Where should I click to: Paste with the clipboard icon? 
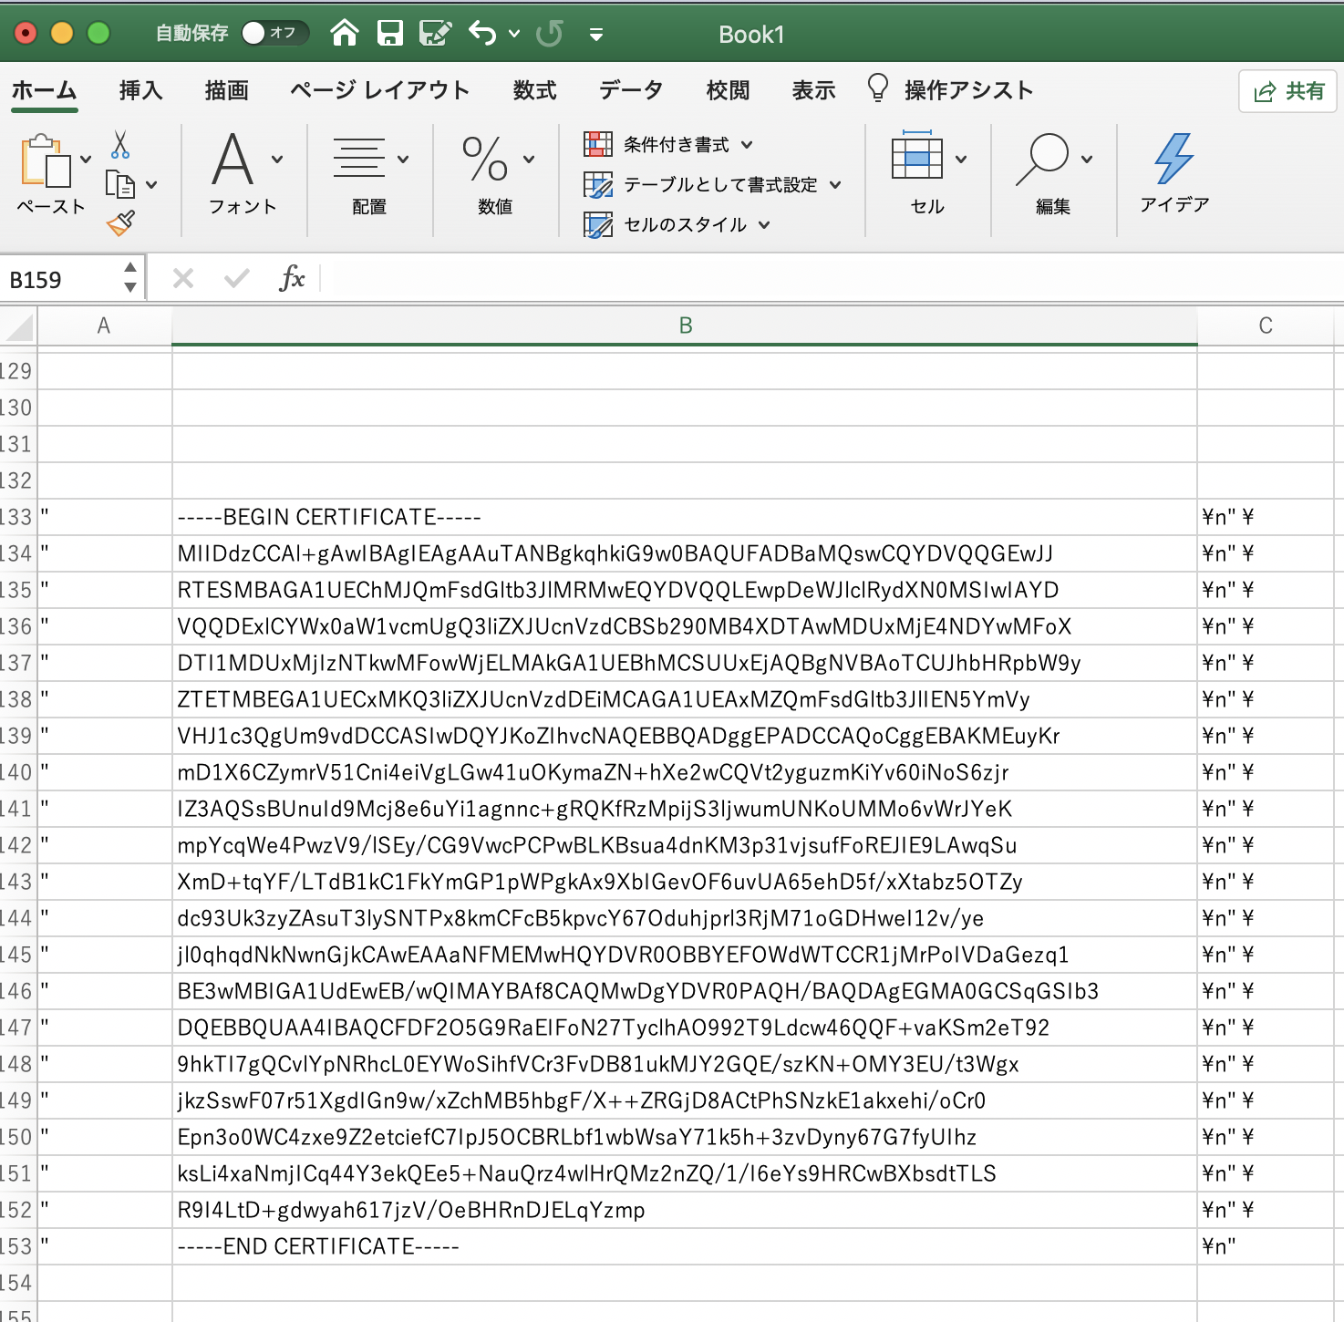[46, 162]
